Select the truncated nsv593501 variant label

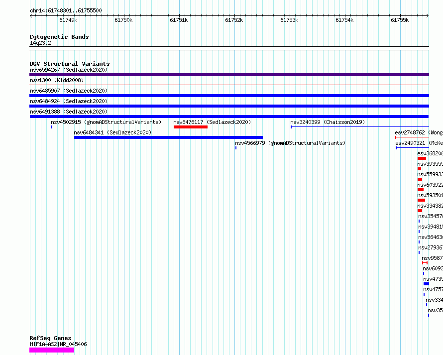pyautogui.click(x=430, y=195)
